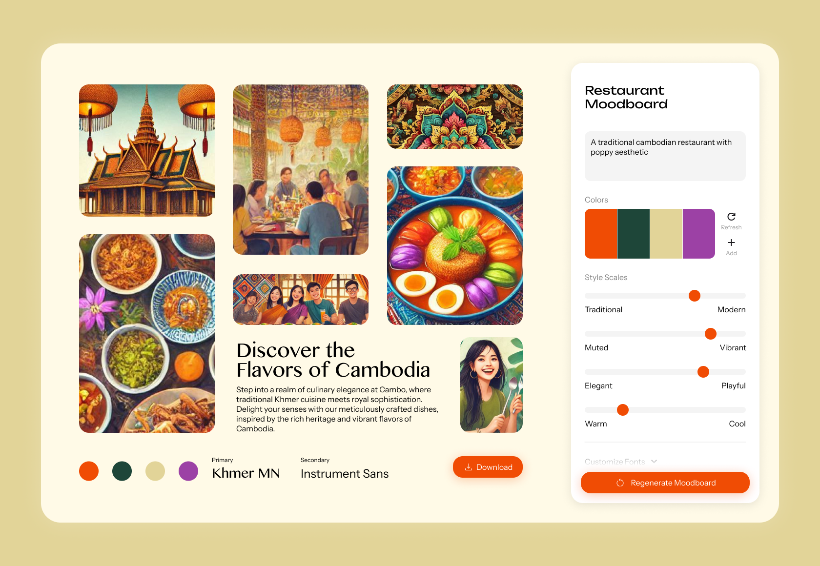Click the download arrow icon
The image size is (820, 566).
pos(469,467)
